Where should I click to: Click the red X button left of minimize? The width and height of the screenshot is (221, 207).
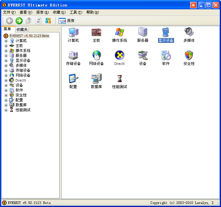point(193,5)
